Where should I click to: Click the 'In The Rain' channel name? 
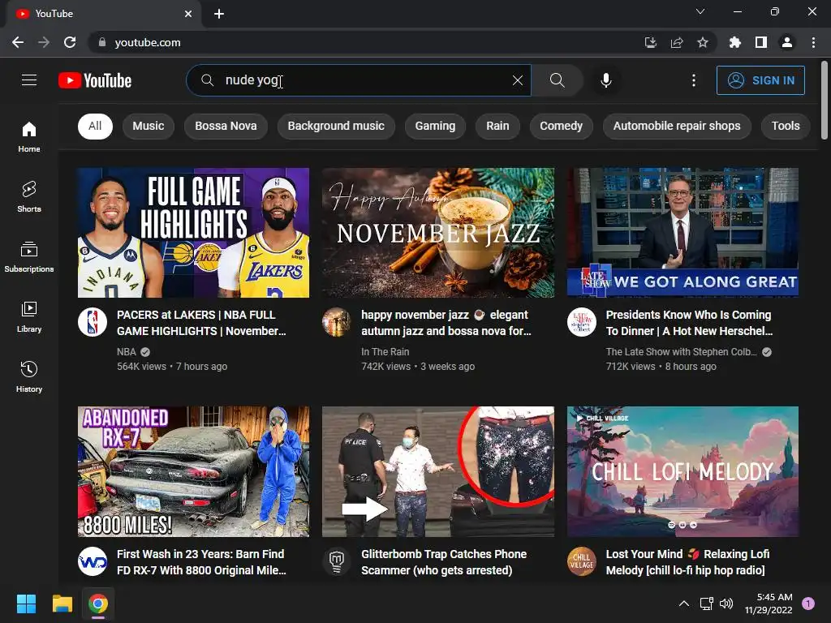click(x=385, y=352)
